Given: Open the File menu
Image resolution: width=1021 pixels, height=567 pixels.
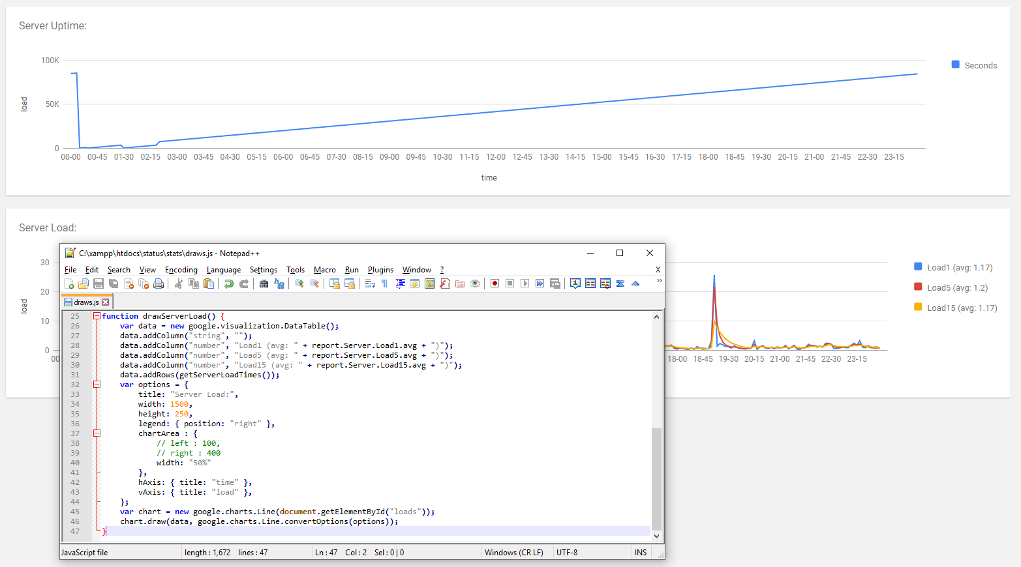Looking at the screenshot, I should tap(70, 270).
